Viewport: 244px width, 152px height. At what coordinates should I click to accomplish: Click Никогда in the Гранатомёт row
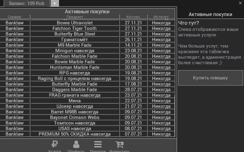click(161, 40)
